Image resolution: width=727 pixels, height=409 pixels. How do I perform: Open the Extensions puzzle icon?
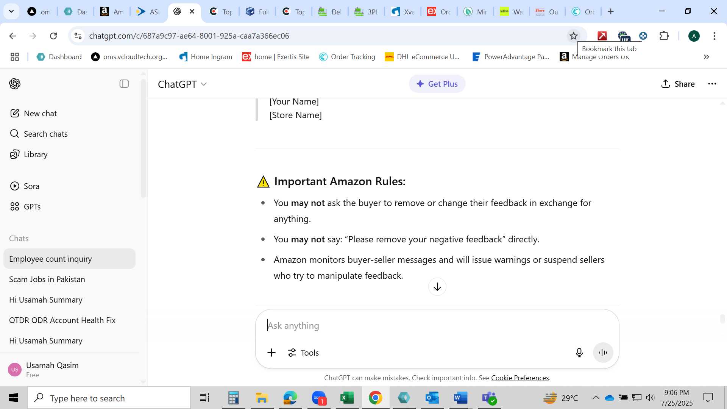[664, 36]
